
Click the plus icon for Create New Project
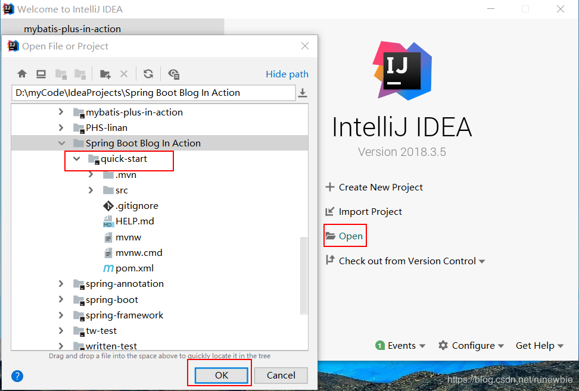pyautogui.click(x=330, y=187)
